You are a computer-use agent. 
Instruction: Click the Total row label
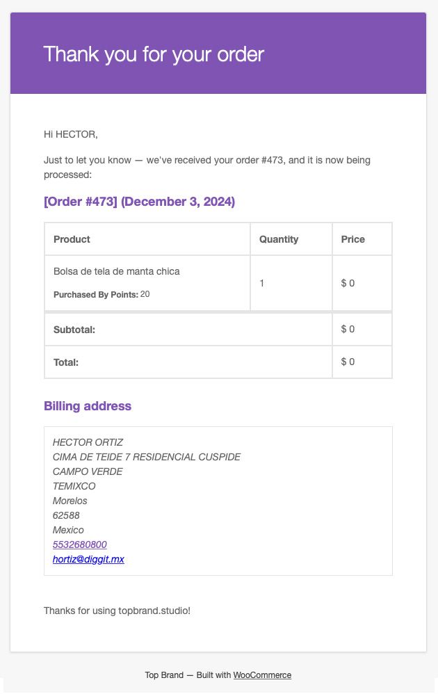(x=66, y=362)
